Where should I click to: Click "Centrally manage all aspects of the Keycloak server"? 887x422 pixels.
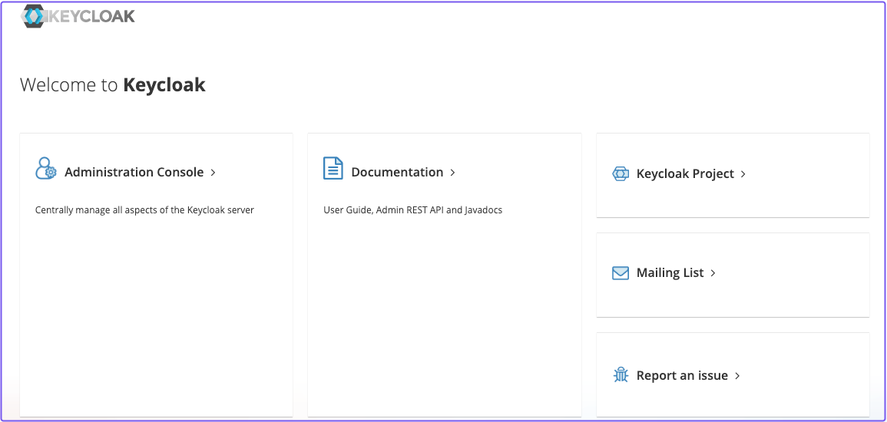click(144, 210)
